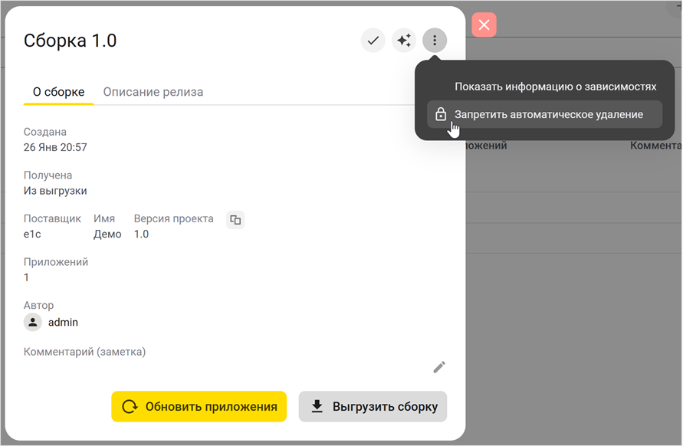Switch to the О сборке tab

(x=57, y=91)
